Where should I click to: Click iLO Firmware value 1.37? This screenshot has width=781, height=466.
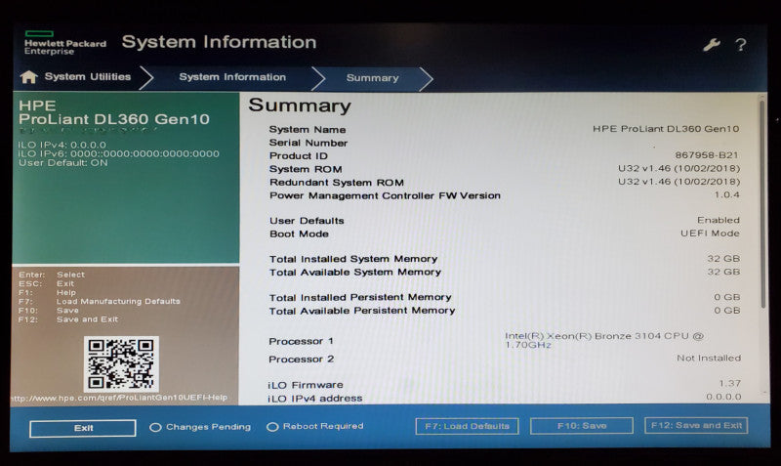pyautogui.click(x=729, y=383)
